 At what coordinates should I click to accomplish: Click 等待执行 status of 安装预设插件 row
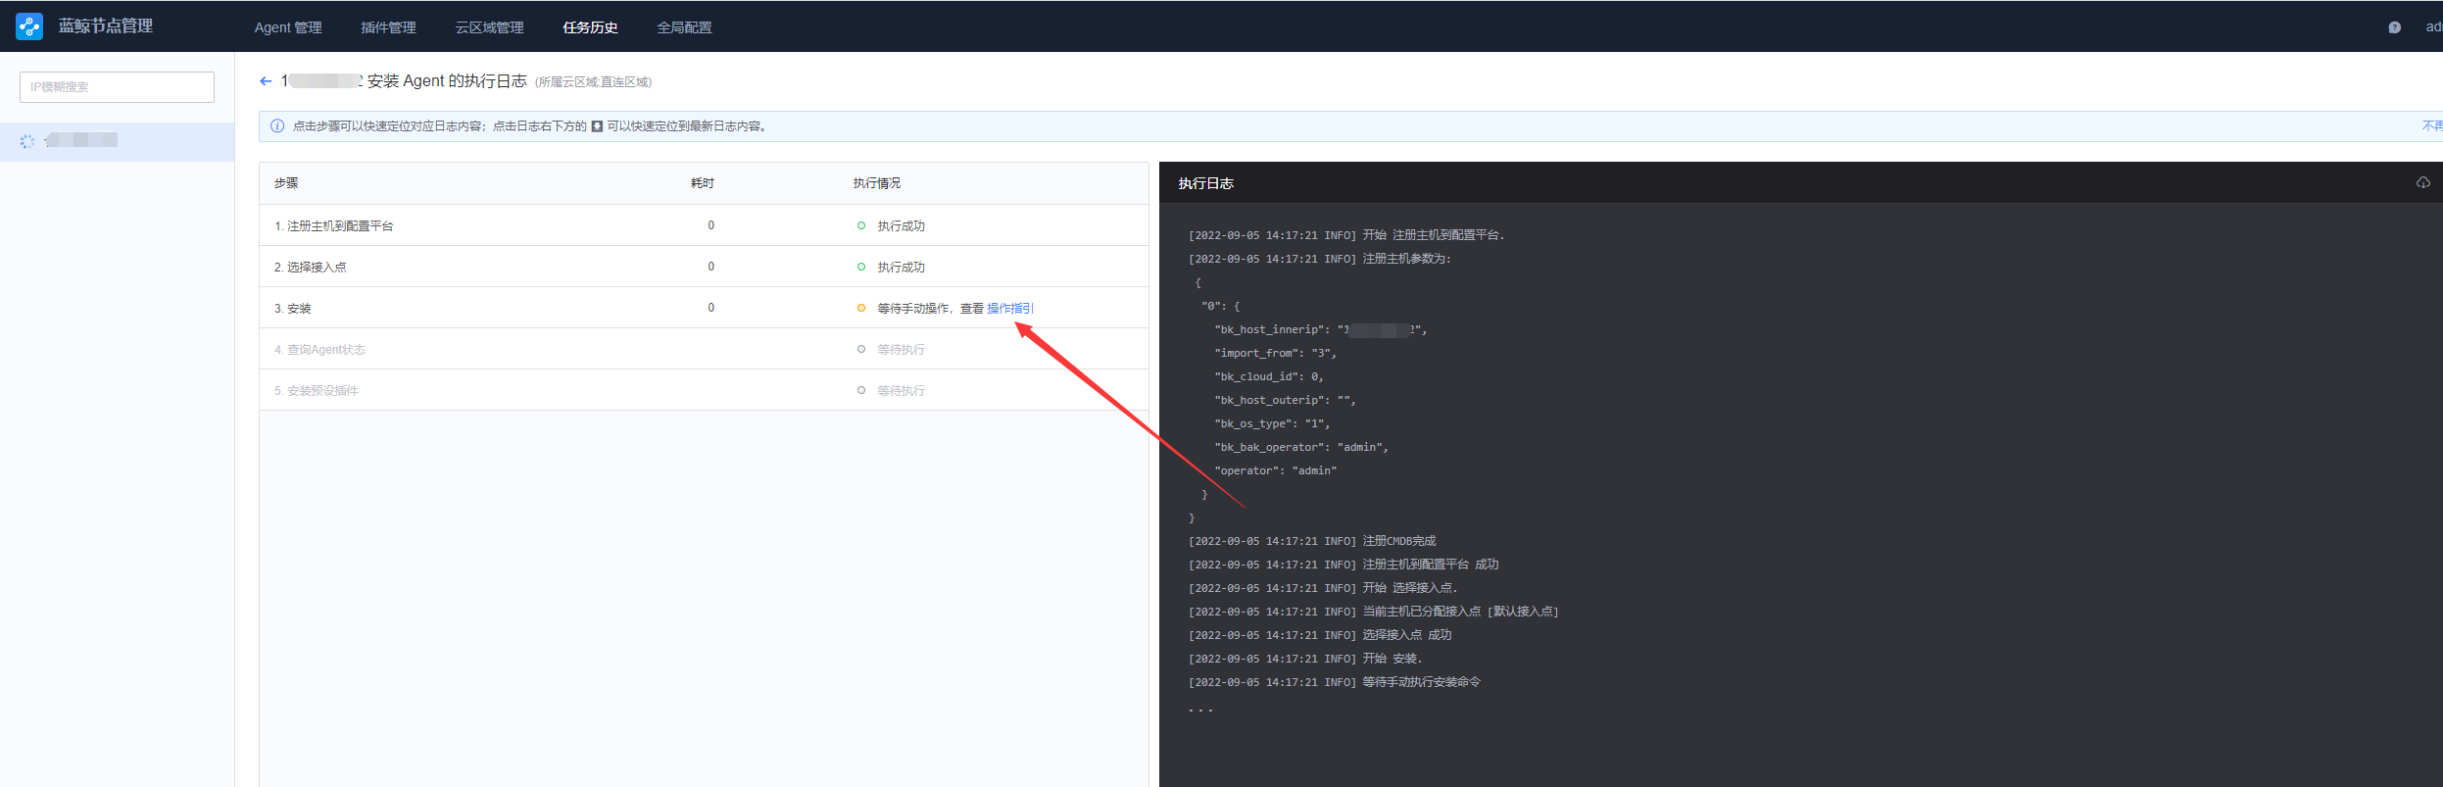901,391
